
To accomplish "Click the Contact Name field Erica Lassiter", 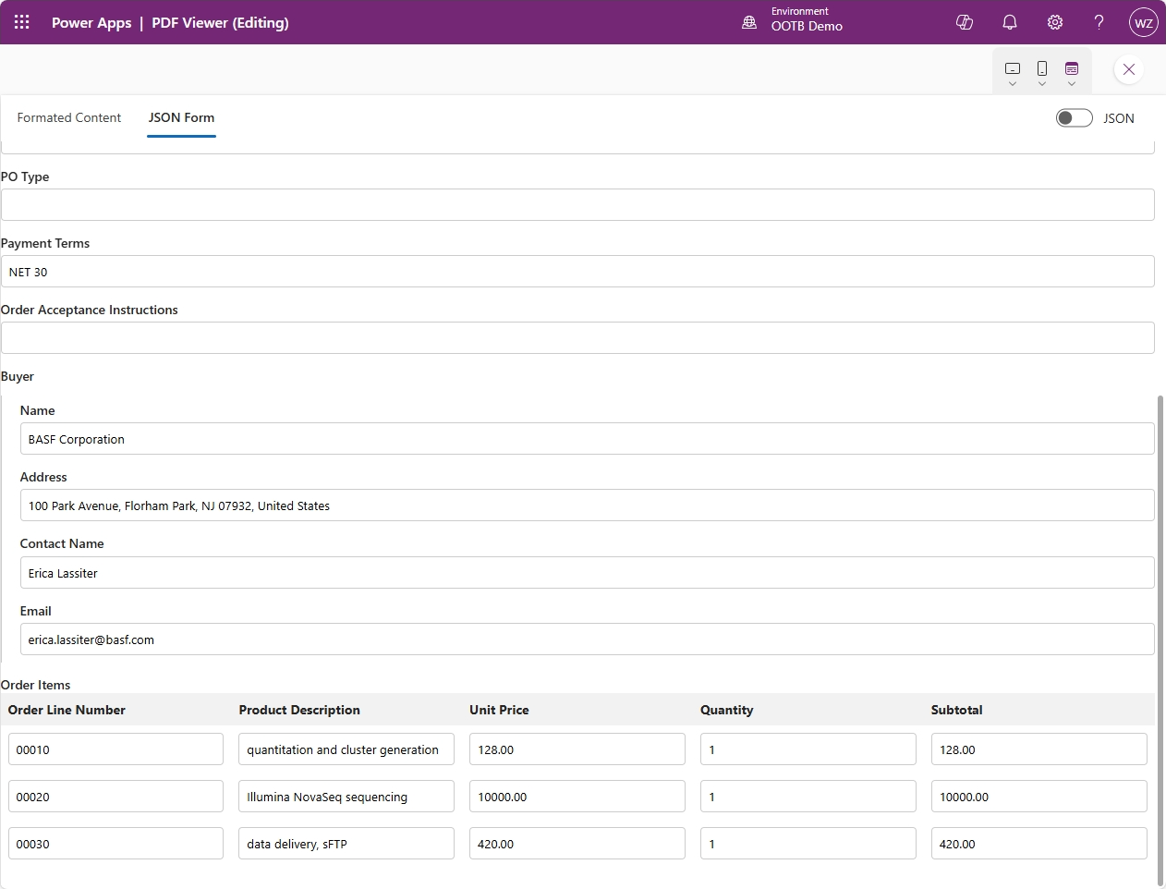I will point(587,572).
